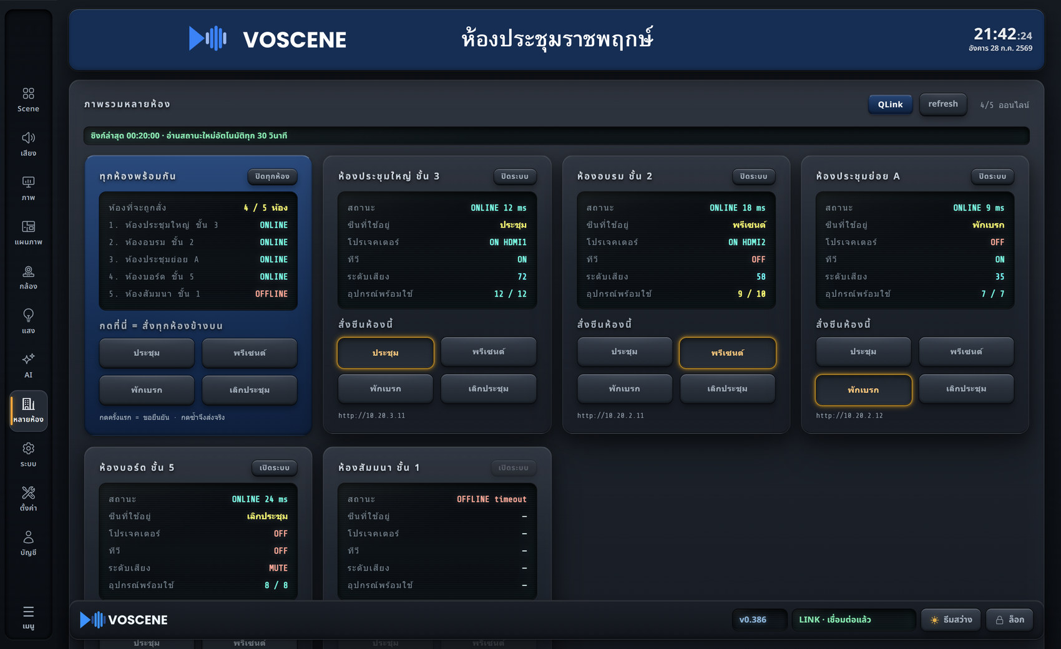Click the OFFLINE timeout status value

492,499
